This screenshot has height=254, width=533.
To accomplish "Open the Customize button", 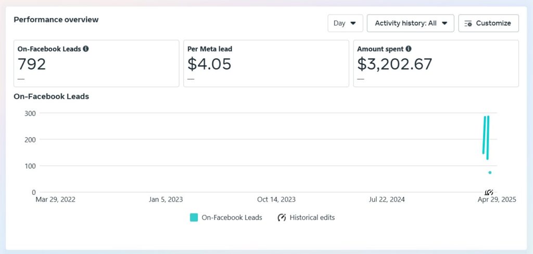I will (x=488, y=23).
